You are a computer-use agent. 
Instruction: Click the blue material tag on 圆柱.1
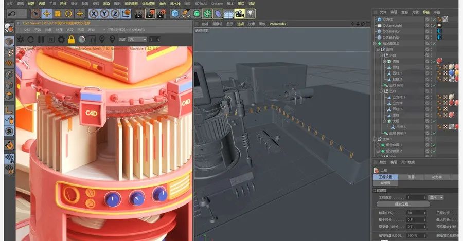(451, 73)
